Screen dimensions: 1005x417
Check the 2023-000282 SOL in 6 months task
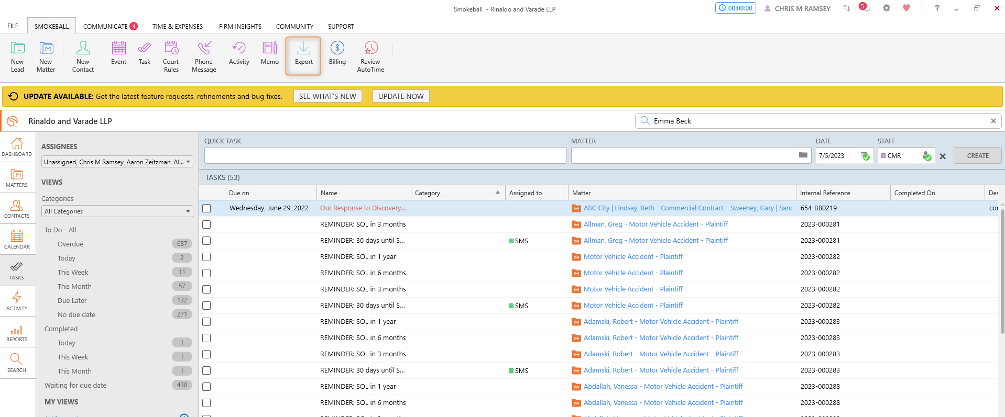coord(206,273)
